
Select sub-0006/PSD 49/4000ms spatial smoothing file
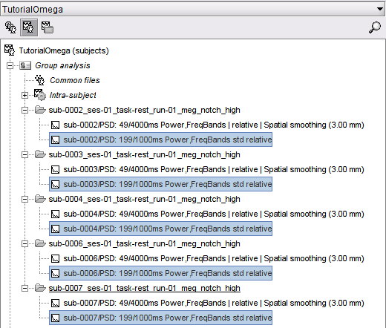pos(214,258)
